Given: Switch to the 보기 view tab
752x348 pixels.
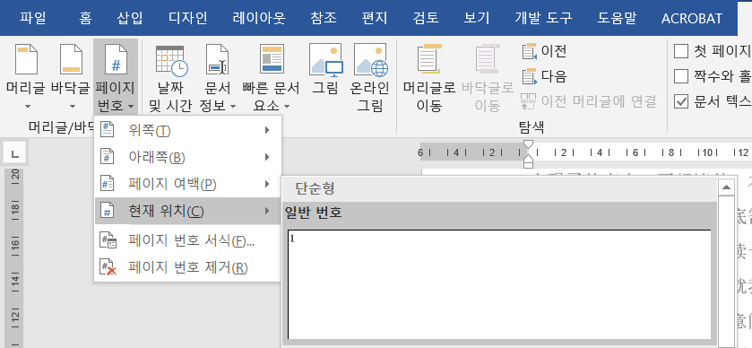Looking at the screenshot, I should pyautogui.click(x=477, y=18).
